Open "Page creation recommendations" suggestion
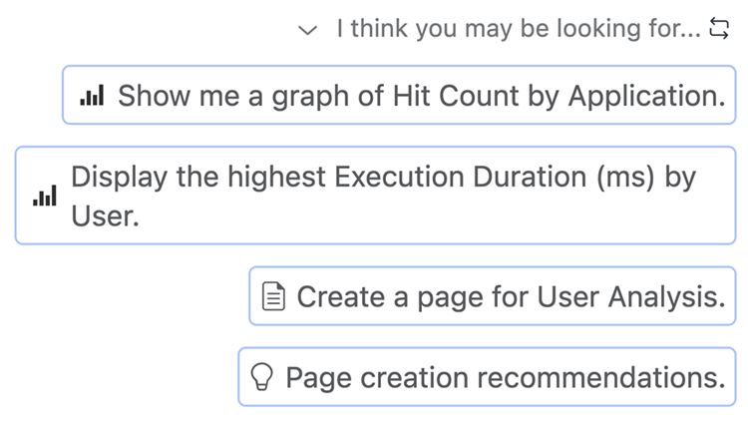Viewport: 748px width, 427px height. pyautogui.click(x=505, y=377)
